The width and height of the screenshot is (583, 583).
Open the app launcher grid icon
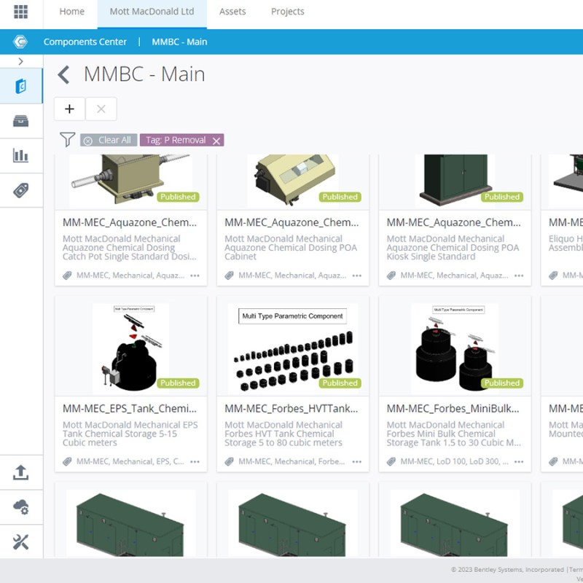pyautogui.click(x=21, y=12)
